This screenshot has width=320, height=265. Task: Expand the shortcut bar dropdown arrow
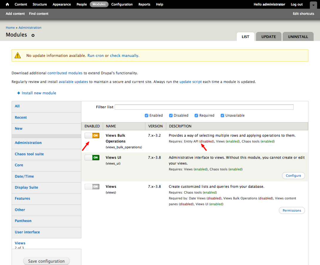pyautogui.click(x=313, y=5)
